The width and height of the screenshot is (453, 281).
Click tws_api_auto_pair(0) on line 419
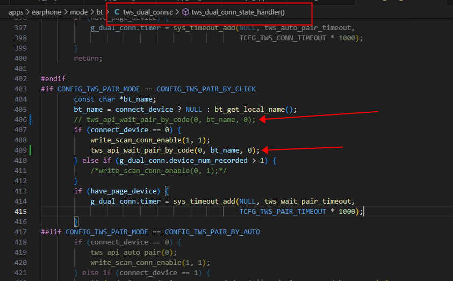tap(132, 253)
